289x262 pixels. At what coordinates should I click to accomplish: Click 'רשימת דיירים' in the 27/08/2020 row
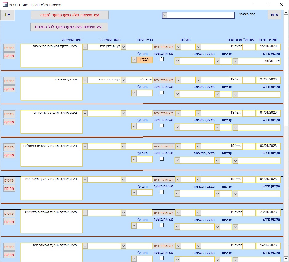[164, 80]
